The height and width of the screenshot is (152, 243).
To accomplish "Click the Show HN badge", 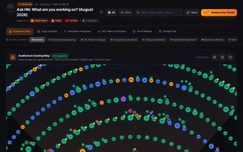I will 25,4.
